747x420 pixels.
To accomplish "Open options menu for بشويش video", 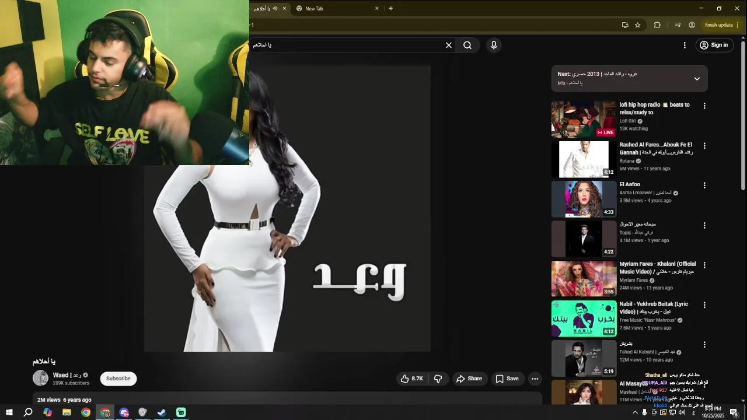I will (704, 345).
